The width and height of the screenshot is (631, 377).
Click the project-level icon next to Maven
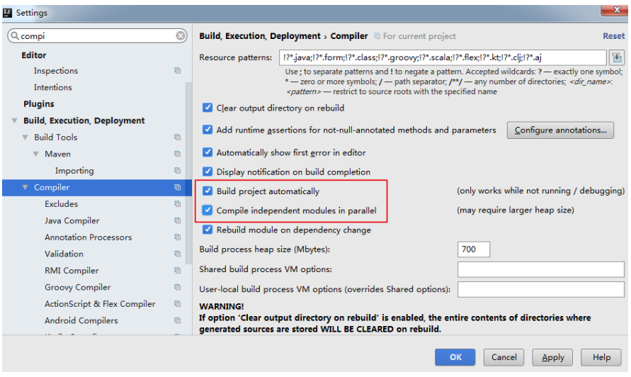pyautogui.click(x=177, y=154)
